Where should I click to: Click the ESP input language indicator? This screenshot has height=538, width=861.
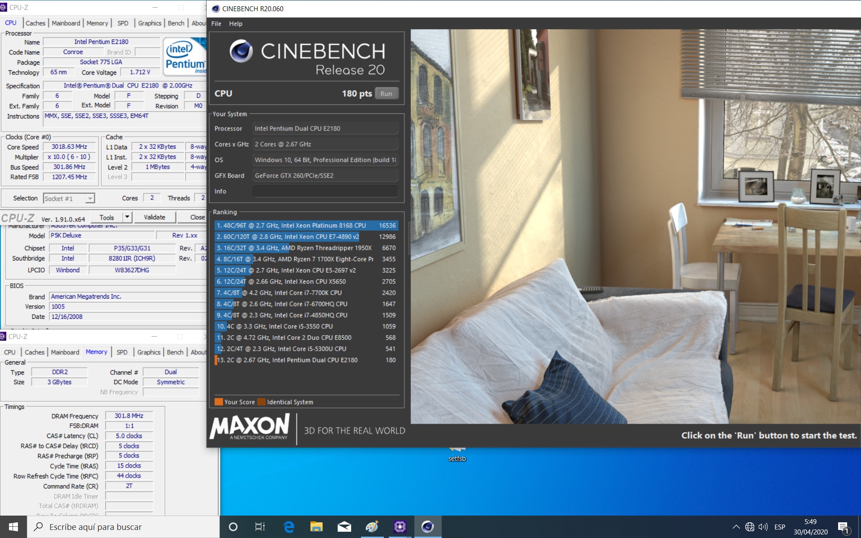coord(780,527)
